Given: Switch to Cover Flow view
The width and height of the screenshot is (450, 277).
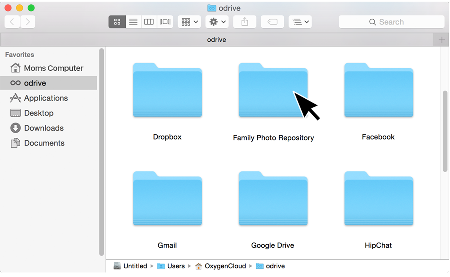Looking at the screenshot, I should point(165,22).
